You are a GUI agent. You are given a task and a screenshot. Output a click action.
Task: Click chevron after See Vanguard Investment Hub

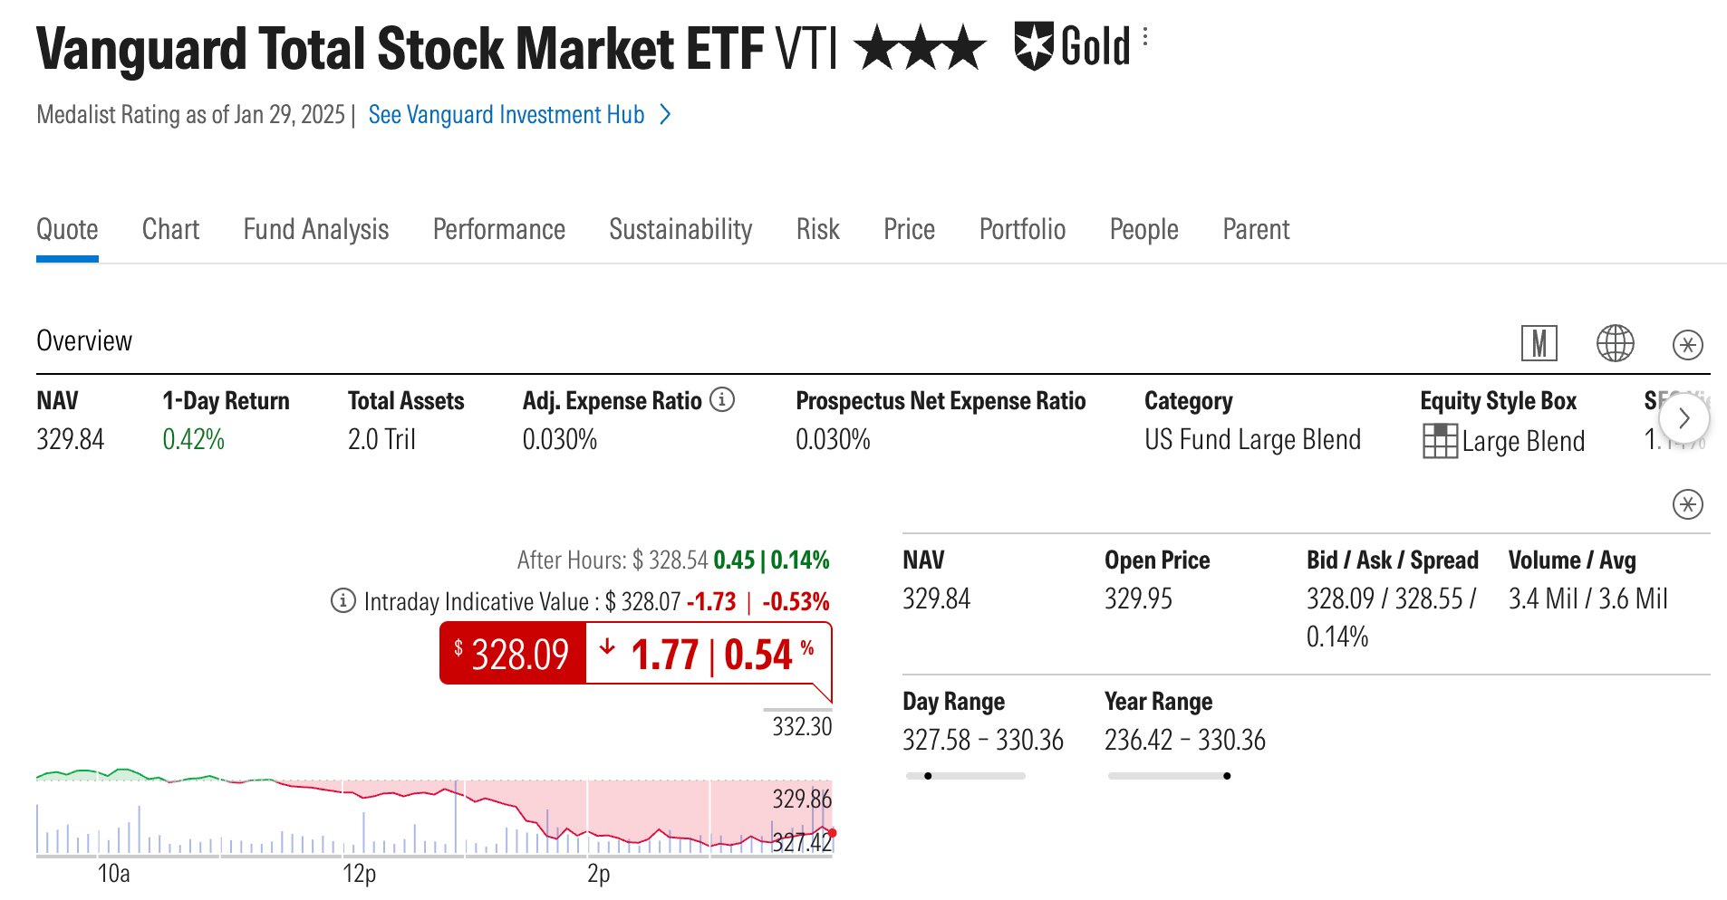pos(665,115)
